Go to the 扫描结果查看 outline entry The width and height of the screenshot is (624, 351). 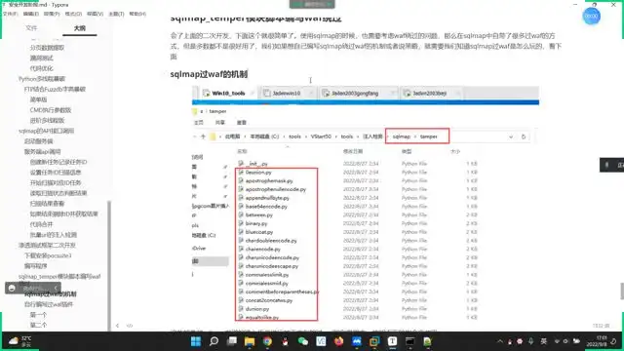click(x=47, y=204)
